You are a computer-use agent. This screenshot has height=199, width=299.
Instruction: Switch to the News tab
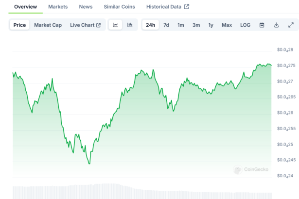[86, 7]
